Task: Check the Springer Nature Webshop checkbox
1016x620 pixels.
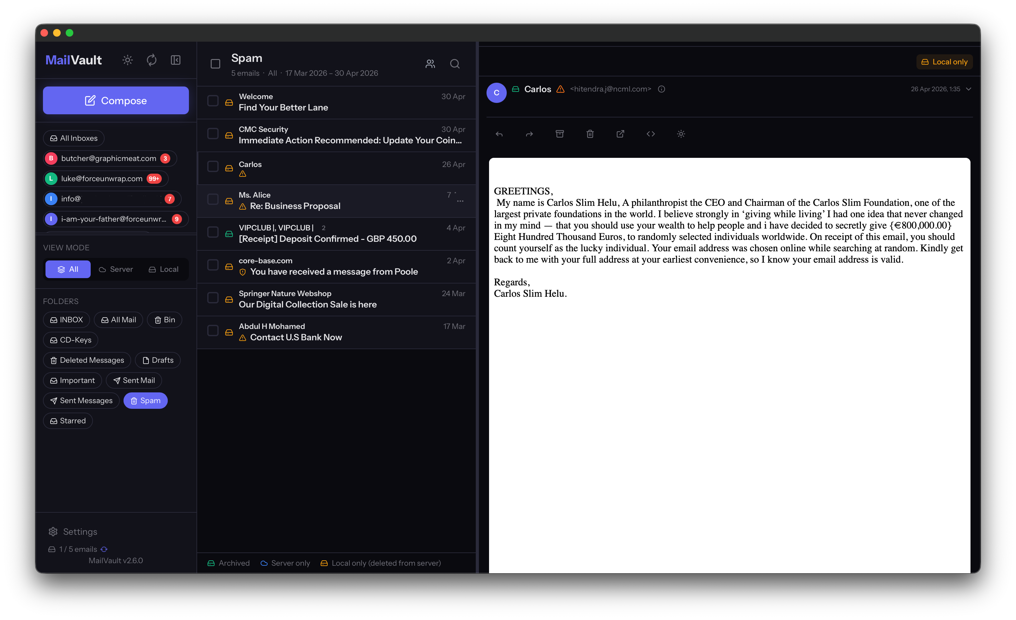Action: coord(213,298)
